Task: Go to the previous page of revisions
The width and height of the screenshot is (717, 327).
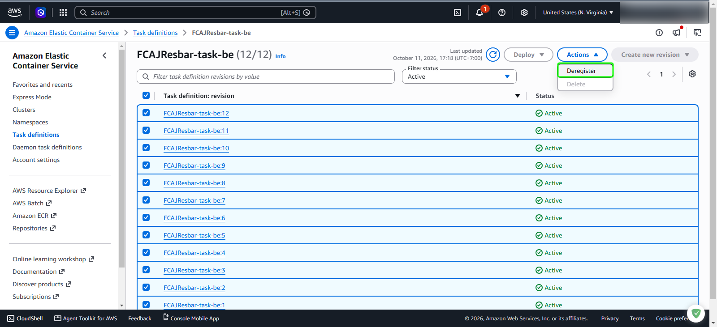Action: click(649, 74)
